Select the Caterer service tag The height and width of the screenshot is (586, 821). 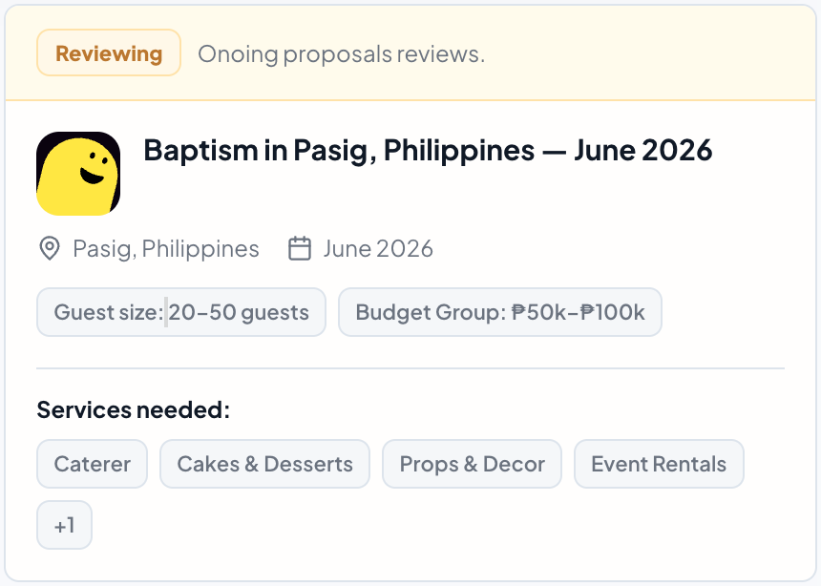[93, 464]
